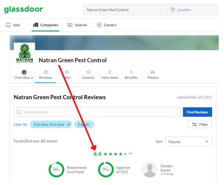Select the English language filter chip
The height and width of the screenshot is (185, 224).
pyautogui.click(x=84, y=125)
